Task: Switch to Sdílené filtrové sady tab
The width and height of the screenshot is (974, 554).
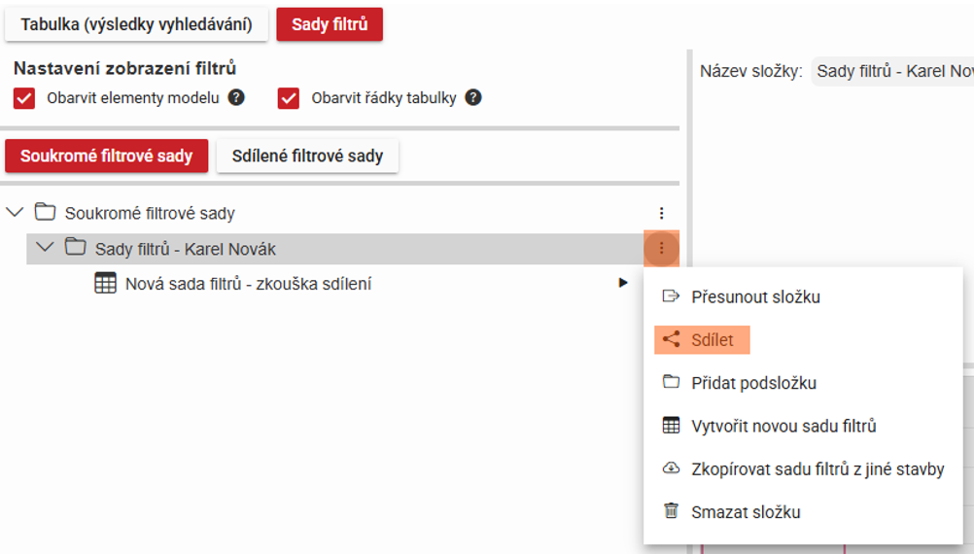Action: point(307,156)
